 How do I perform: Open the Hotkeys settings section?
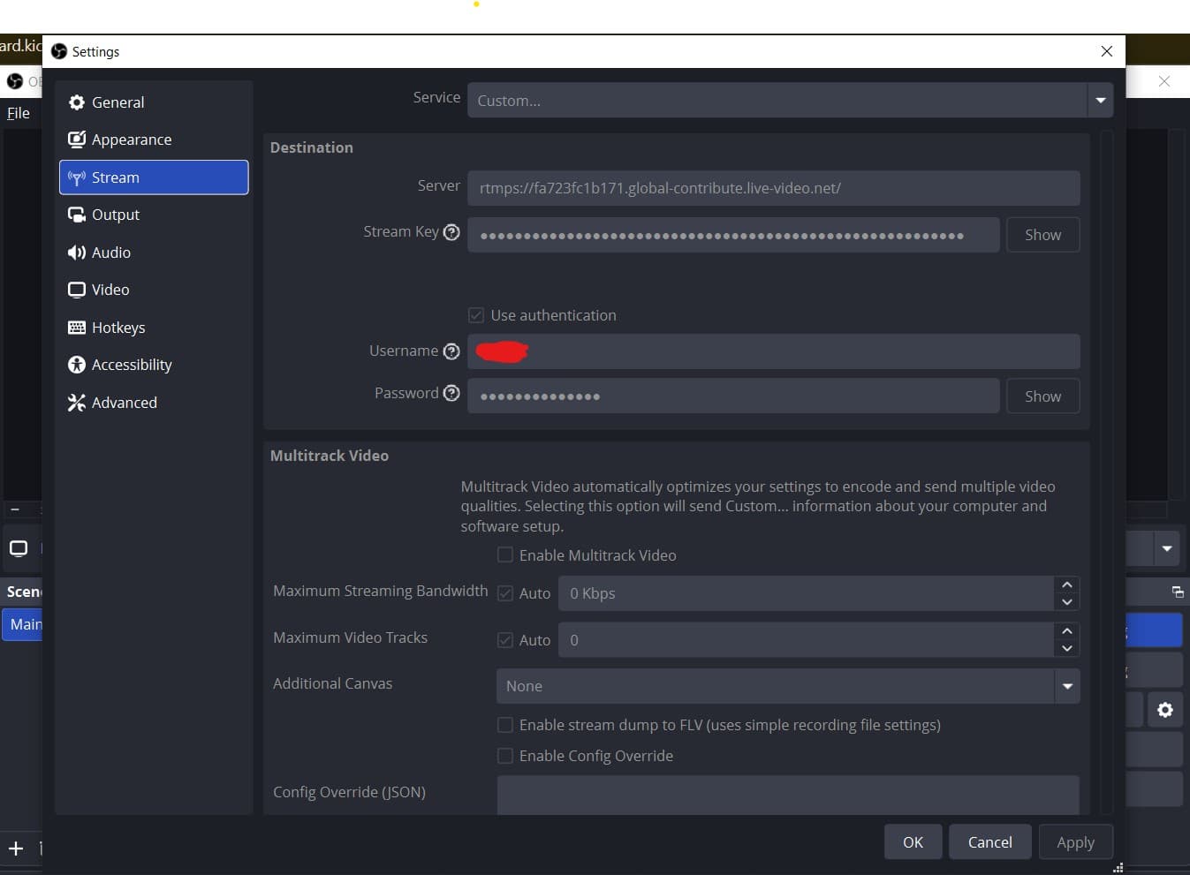(x=154, y=328)
